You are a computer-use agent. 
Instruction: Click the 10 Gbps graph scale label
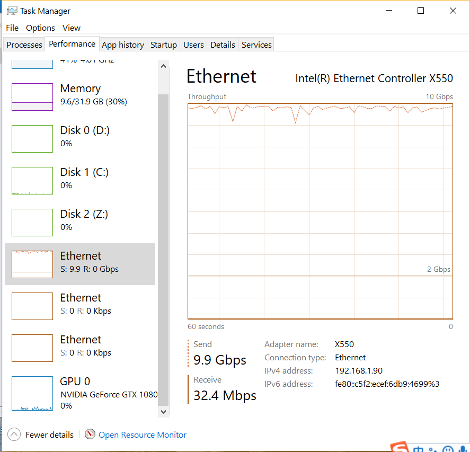[439, 96]
